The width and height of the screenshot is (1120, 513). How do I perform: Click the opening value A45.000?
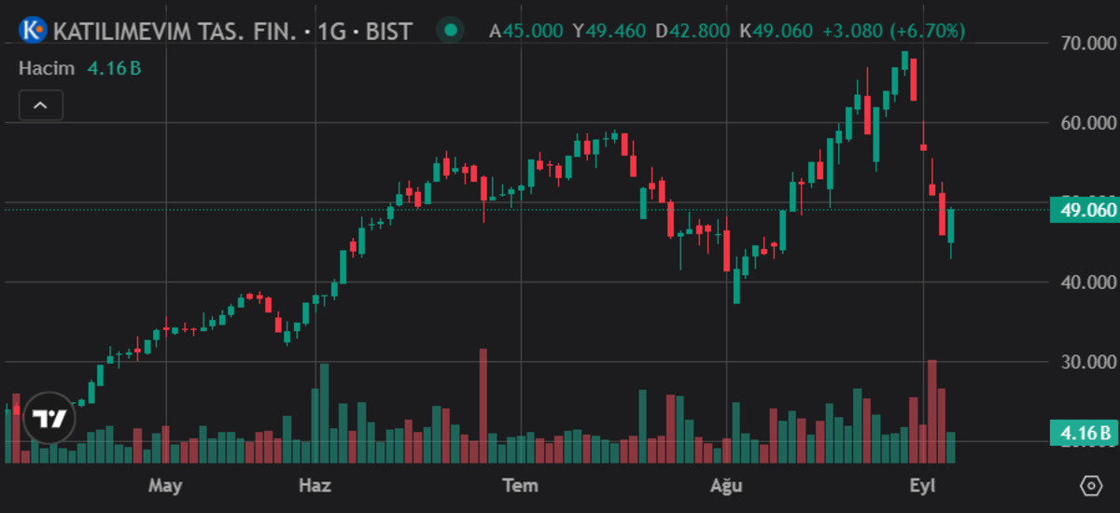(x=526, y=31)
